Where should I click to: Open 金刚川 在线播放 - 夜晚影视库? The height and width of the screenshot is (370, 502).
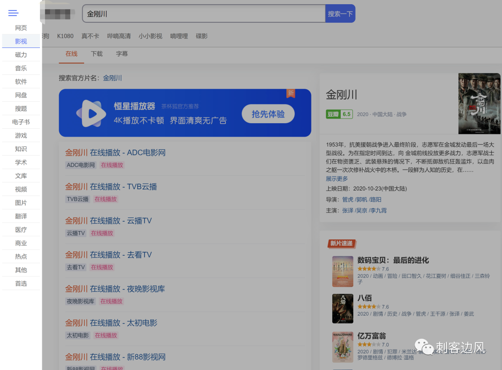[x=115, y=289]
